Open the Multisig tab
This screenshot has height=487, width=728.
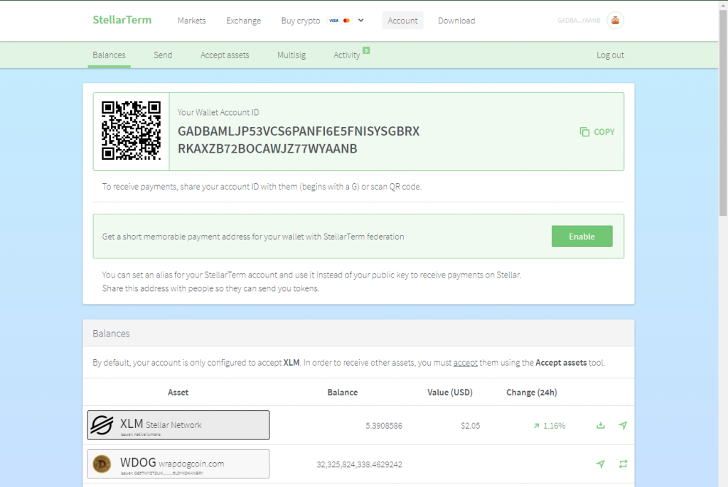[291, 55]
